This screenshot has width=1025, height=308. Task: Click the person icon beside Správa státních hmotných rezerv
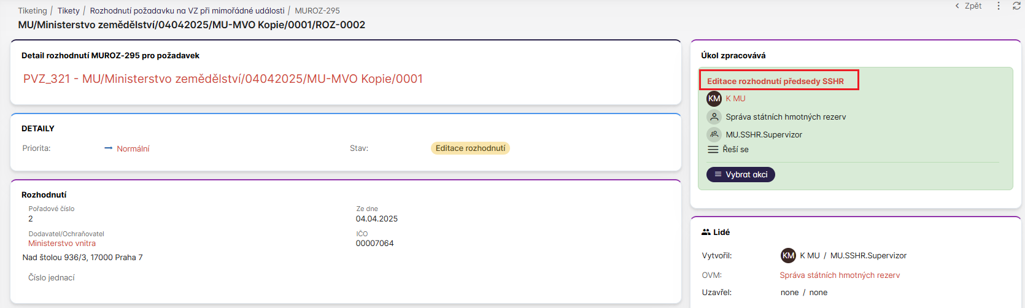(x=714, y=117)
